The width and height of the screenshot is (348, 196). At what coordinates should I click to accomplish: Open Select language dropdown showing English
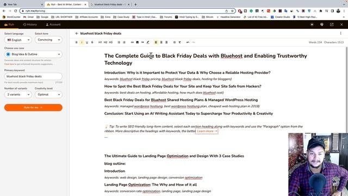[x=18, y=40]
